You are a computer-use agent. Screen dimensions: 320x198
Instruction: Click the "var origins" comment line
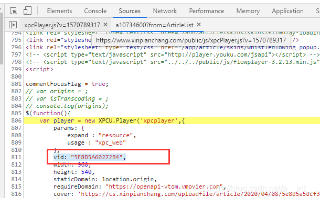tap(57, 91)
